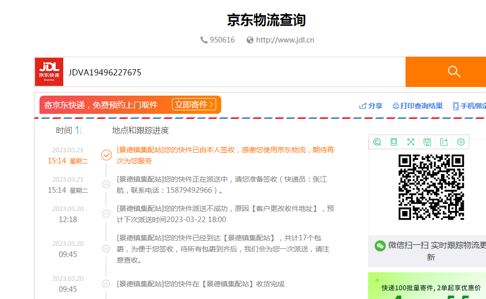Click the 地点和跟踪进度 column header
This screenshot has height=299, width=486.
coord(140,131)
